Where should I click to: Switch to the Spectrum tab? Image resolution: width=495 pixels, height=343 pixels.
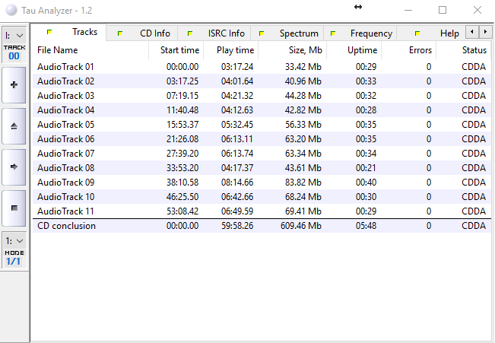coord(287,33)
